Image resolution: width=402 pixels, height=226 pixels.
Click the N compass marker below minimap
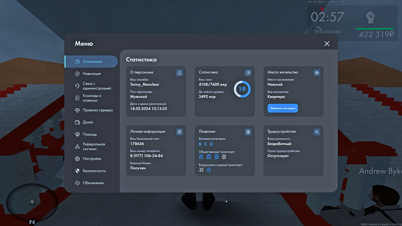tap(32, 222)
